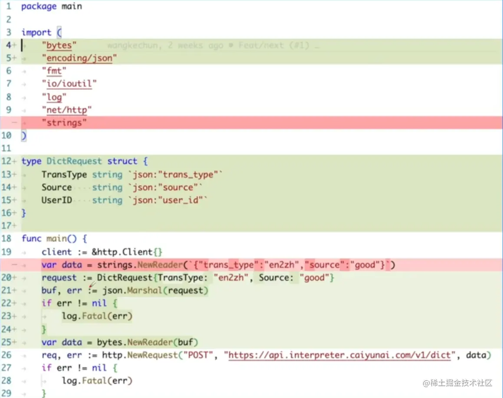503x398 pixels.
Task: Click the git blame annotation by wangkechun
Action: (213, 46)
